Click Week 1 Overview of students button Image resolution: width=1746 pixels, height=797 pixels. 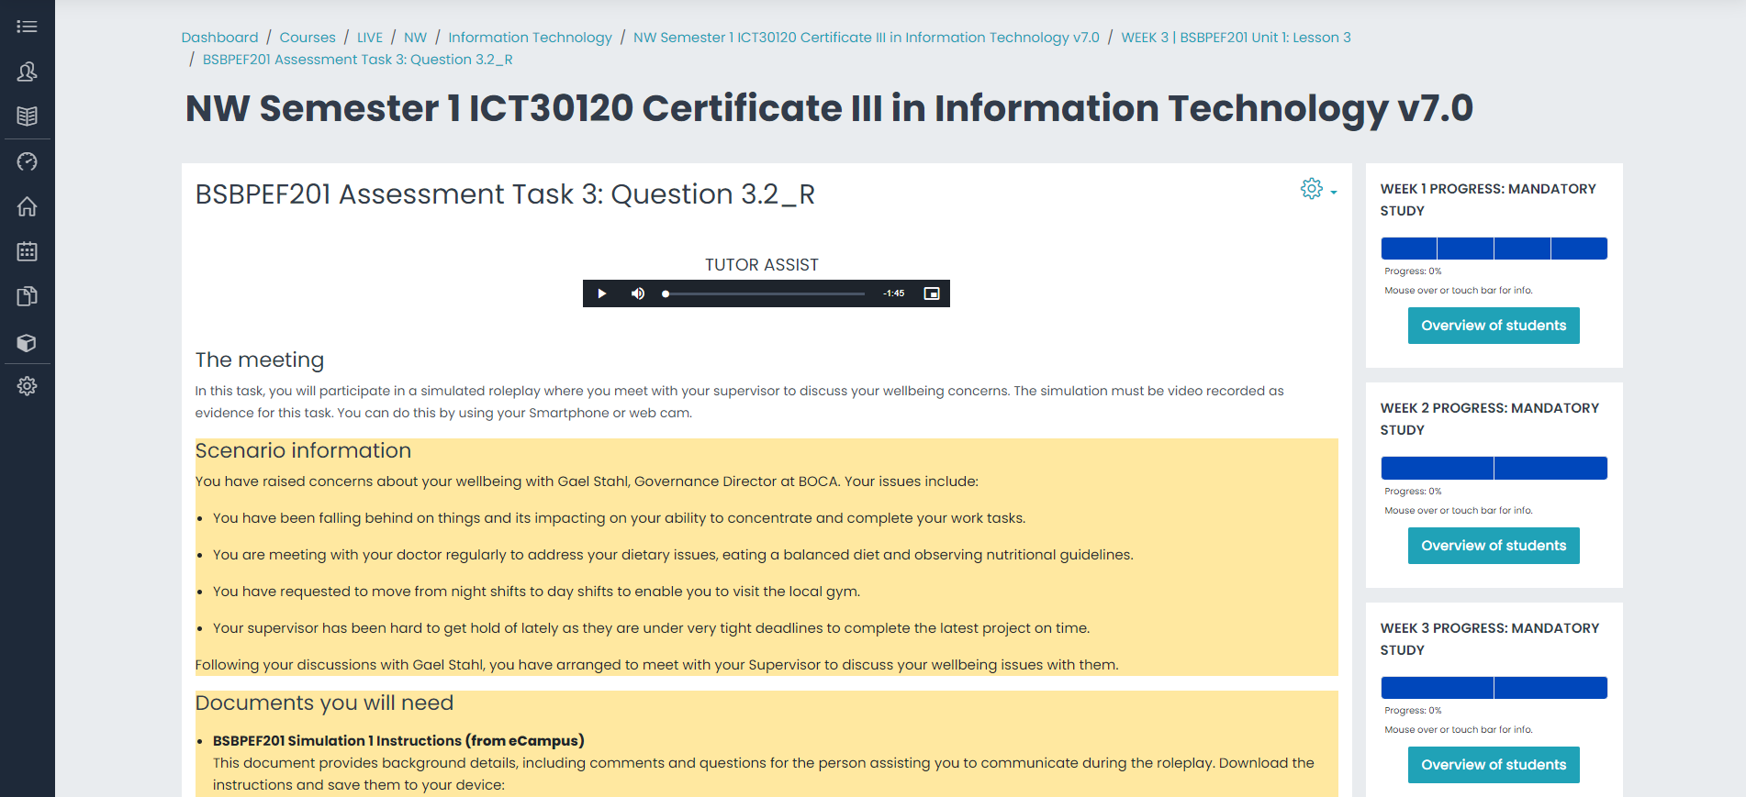pos(1494,326)
